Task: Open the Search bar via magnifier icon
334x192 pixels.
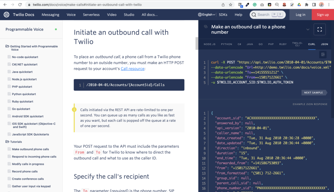Action: click(x=253, y=15)
